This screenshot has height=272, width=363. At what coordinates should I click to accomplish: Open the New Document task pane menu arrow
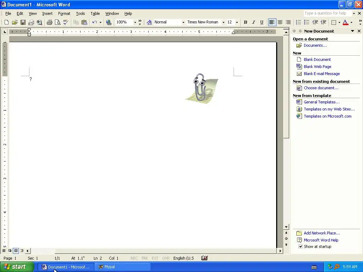353,31
